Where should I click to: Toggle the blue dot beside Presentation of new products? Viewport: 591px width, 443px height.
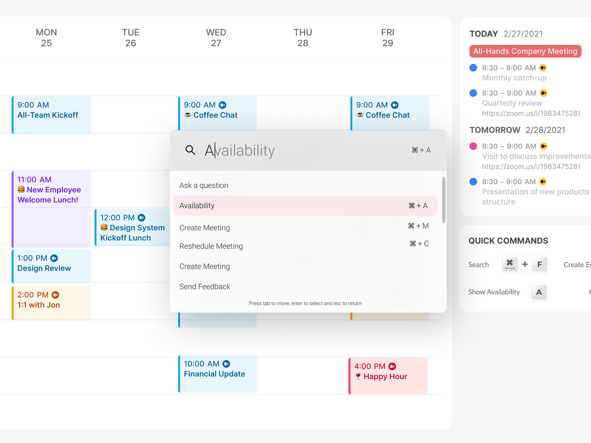click(473, 182)
